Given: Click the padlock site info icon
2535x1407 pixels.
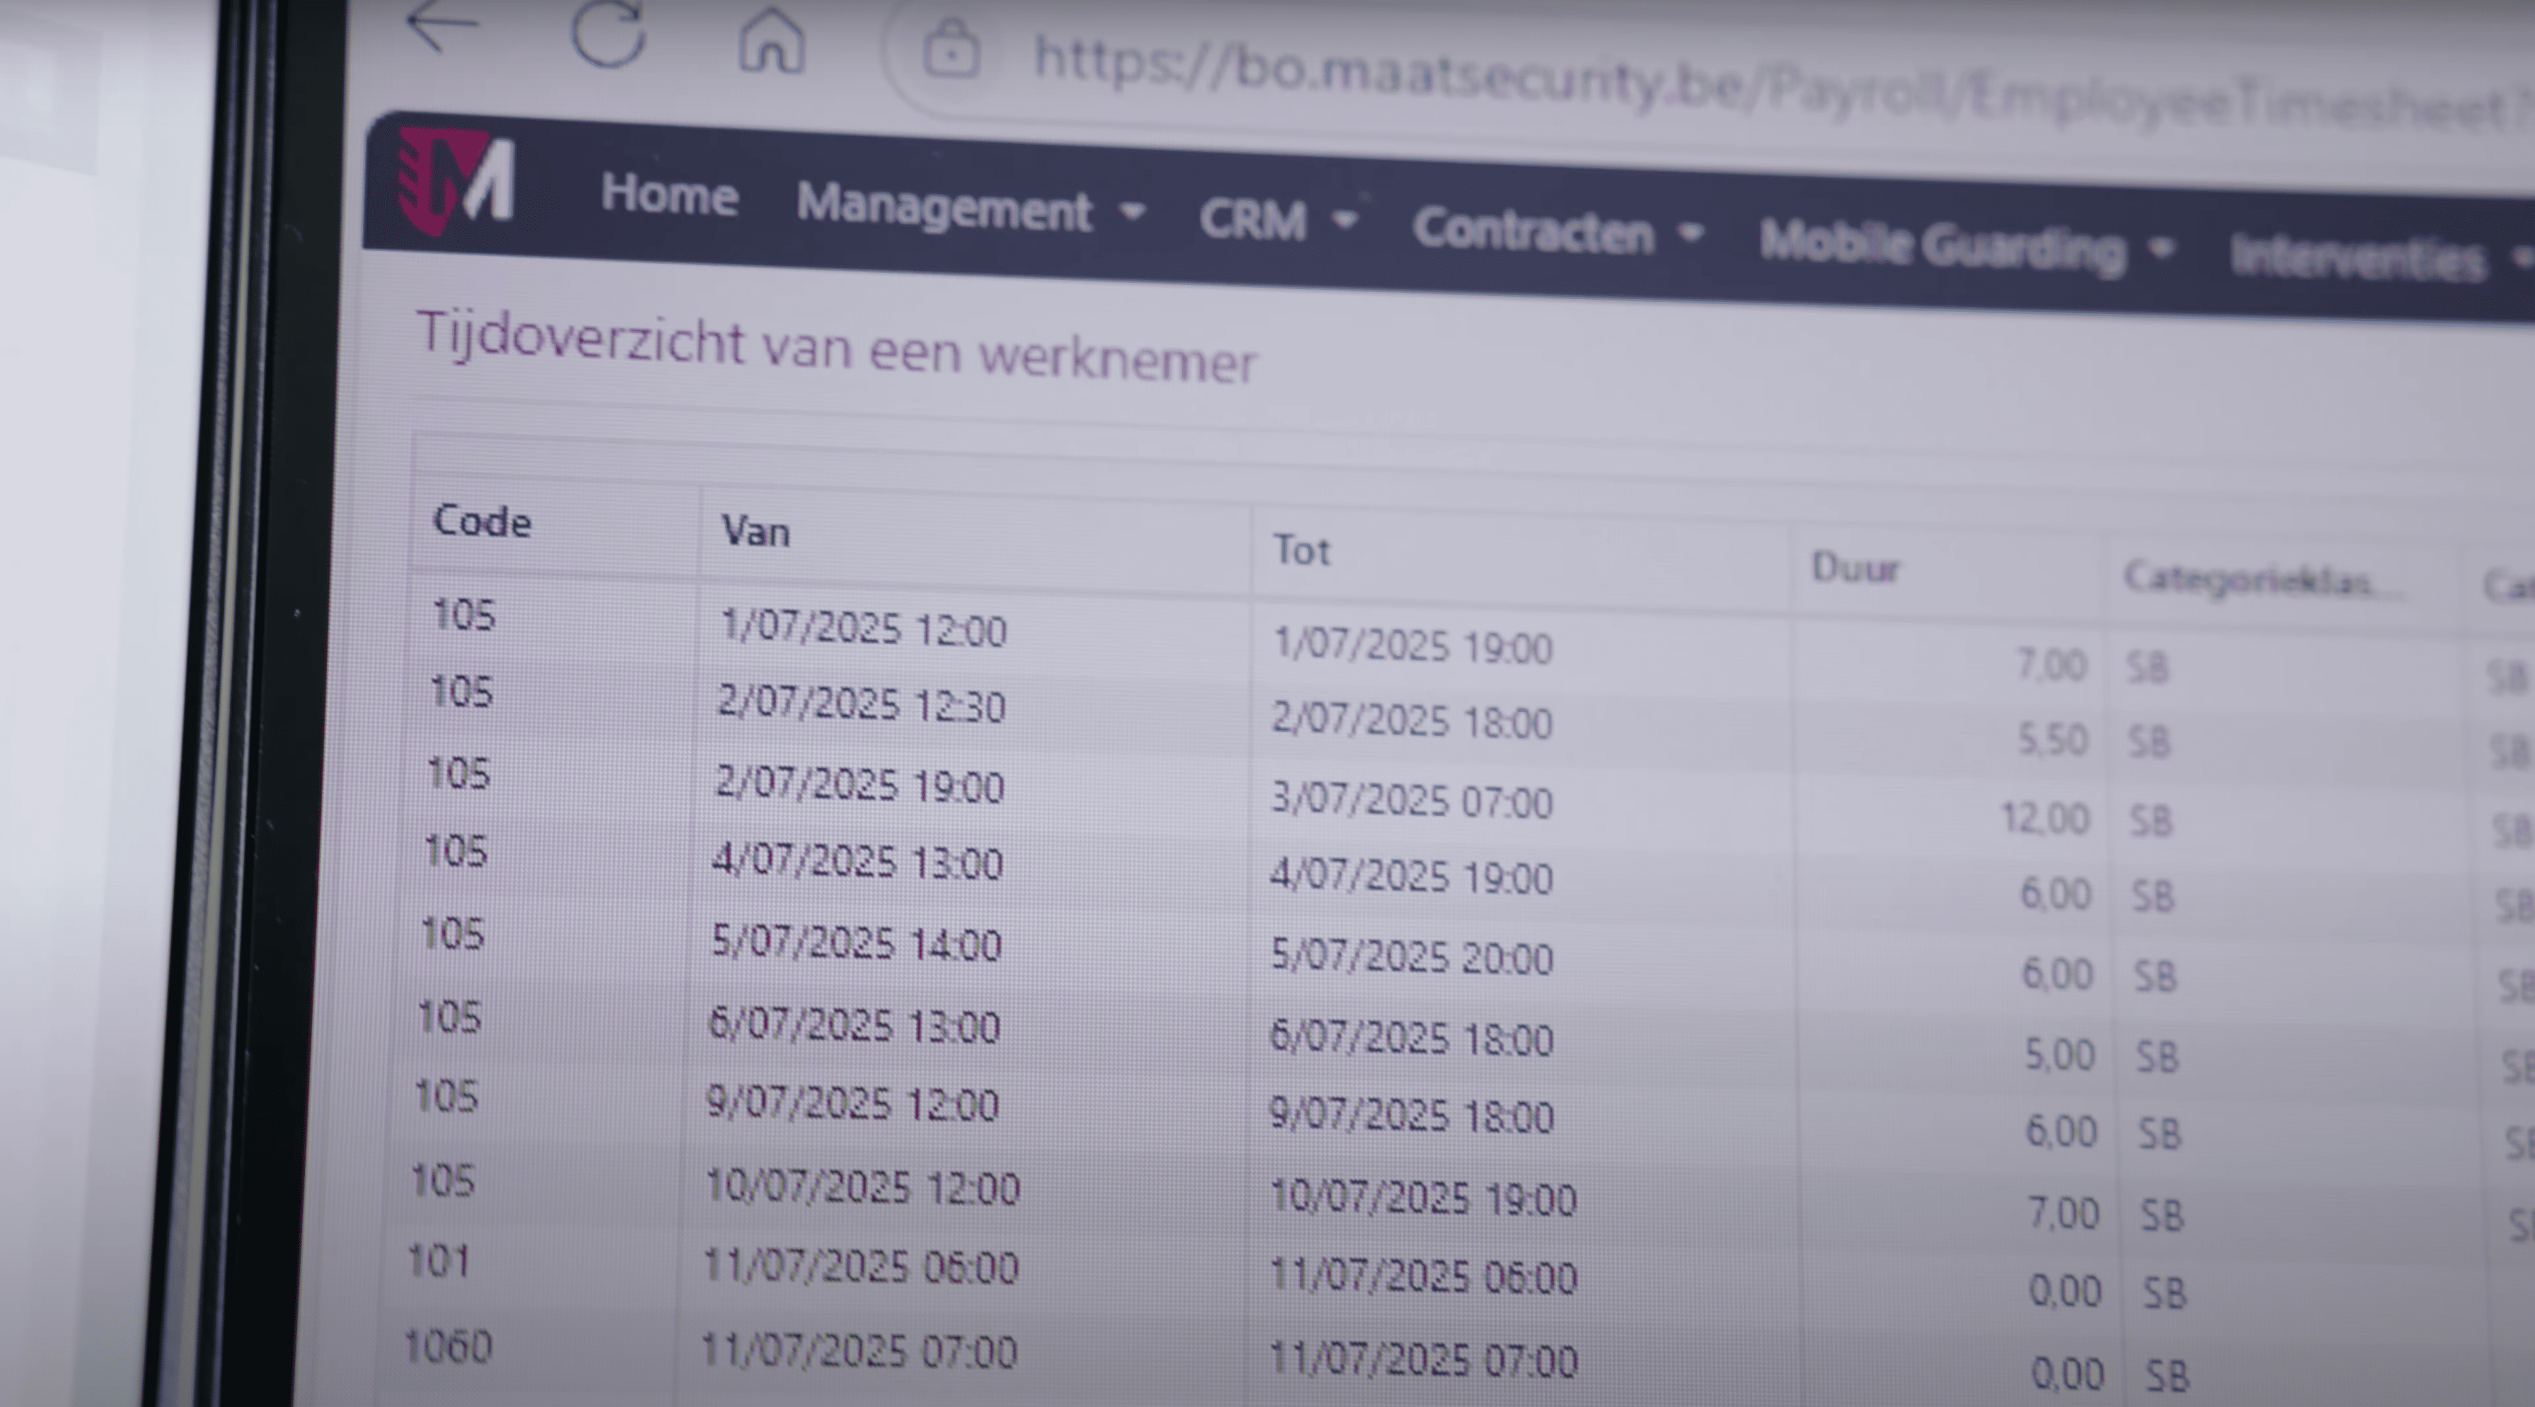Looking at the screenshot, I should (x=951, y=51).
